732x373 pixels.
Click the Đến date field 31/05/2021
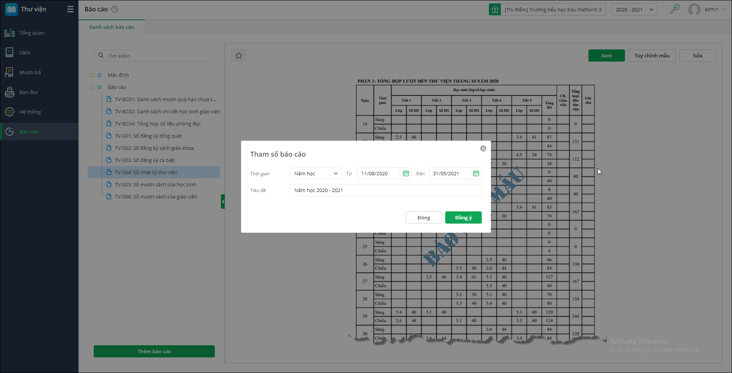pyautogui.click(x=449, y=173)
